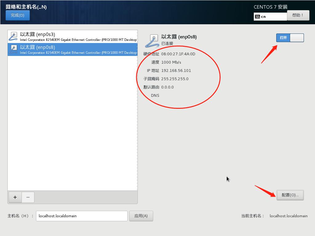Click the subnet mask 255.255.255.0 value
315x236 pixels.
[x=175, y=79]
